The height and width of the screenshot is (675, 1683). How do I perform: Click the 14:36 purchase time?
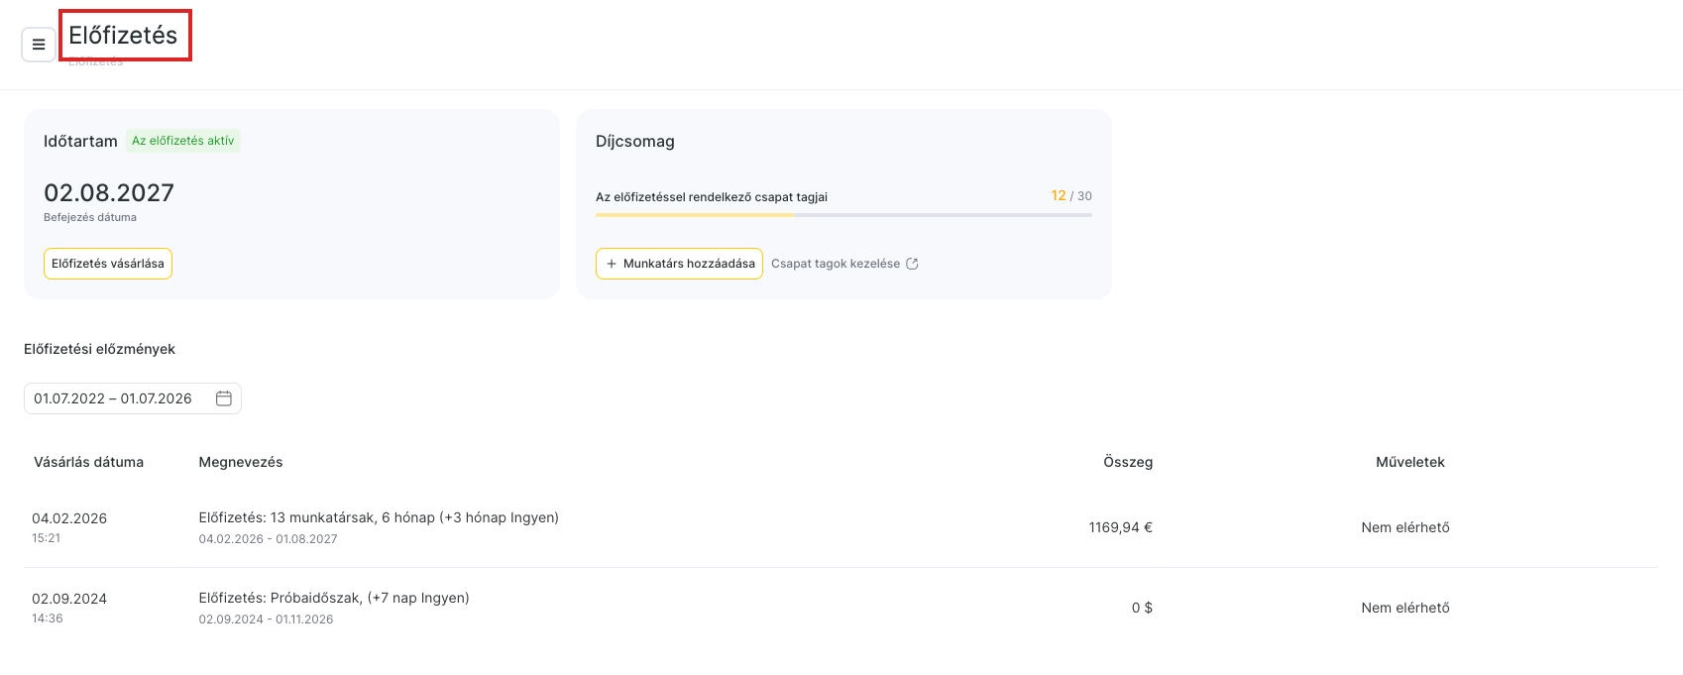click(47, 619)
